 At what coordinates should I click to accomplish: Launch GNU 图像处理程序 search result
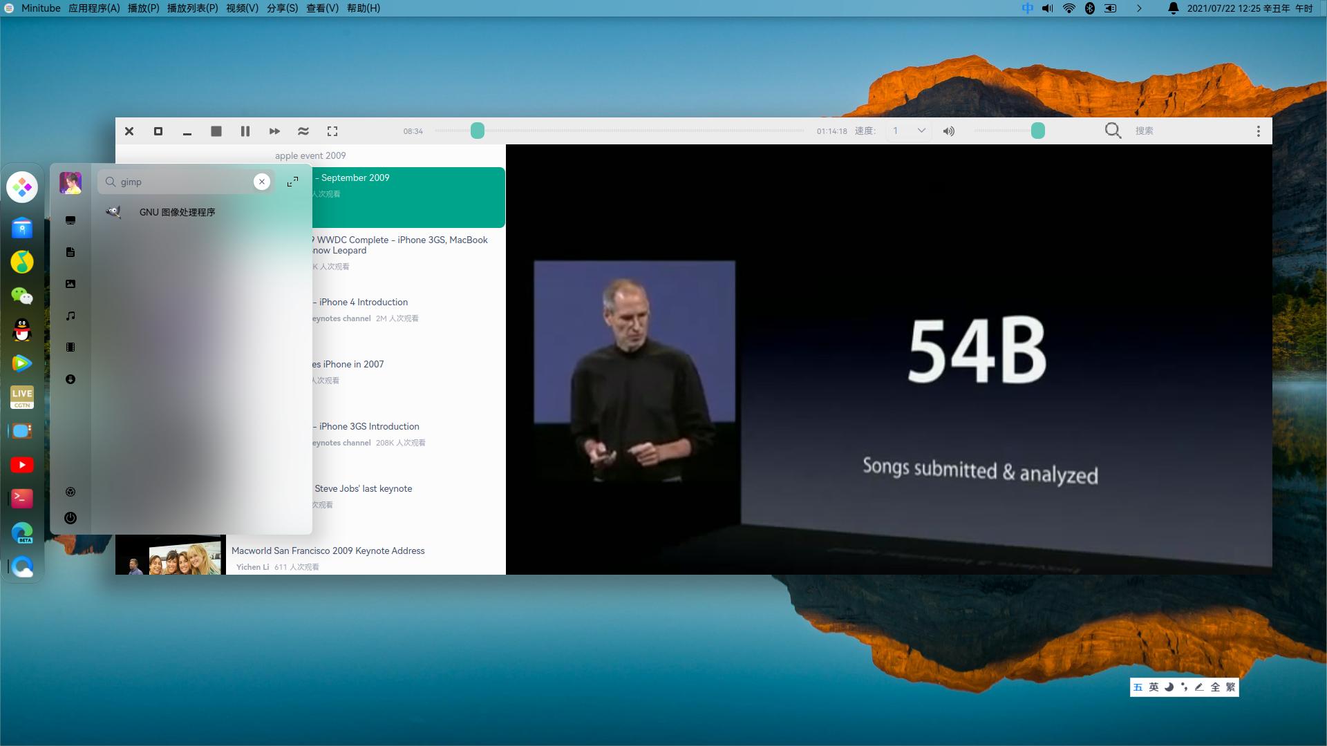click(x=177, y=212)
